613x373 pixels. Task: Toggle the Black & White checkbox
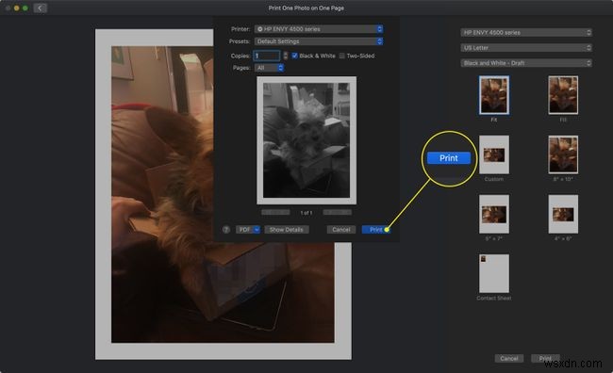pos(295,56)
